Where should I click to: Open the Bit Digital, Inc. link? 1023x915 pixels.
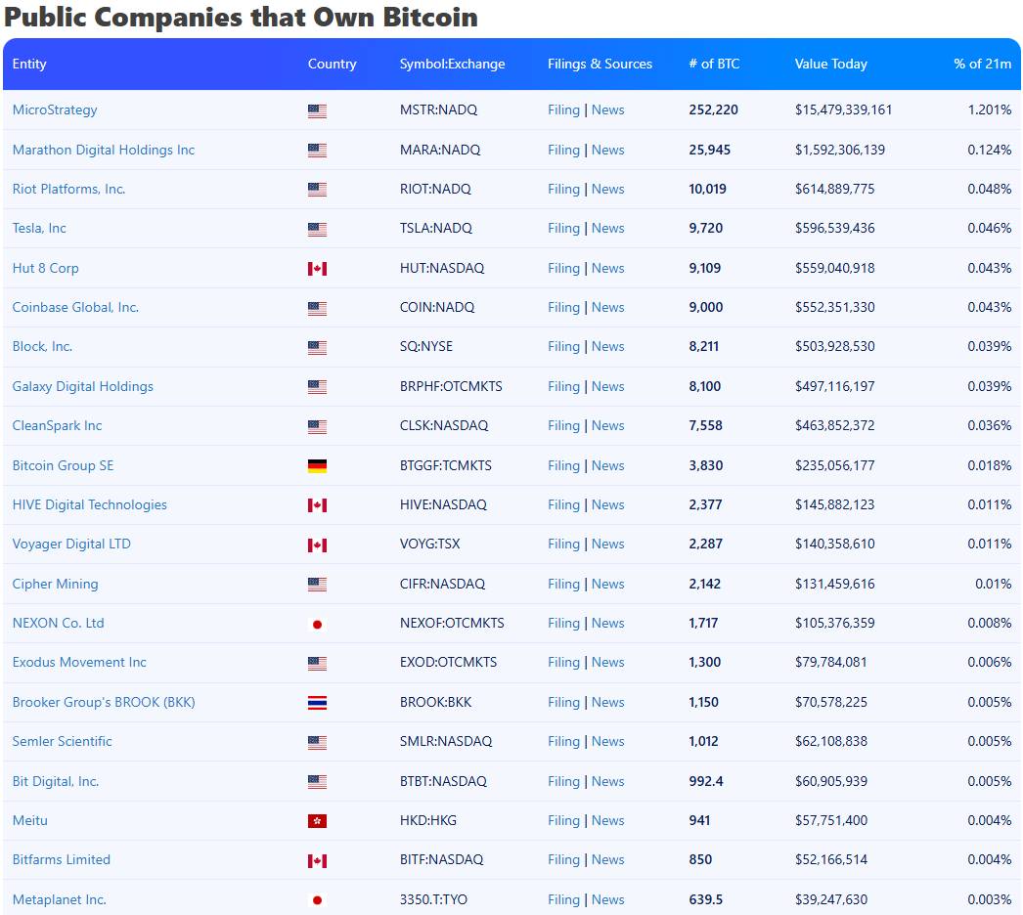[x=56, y=781]
